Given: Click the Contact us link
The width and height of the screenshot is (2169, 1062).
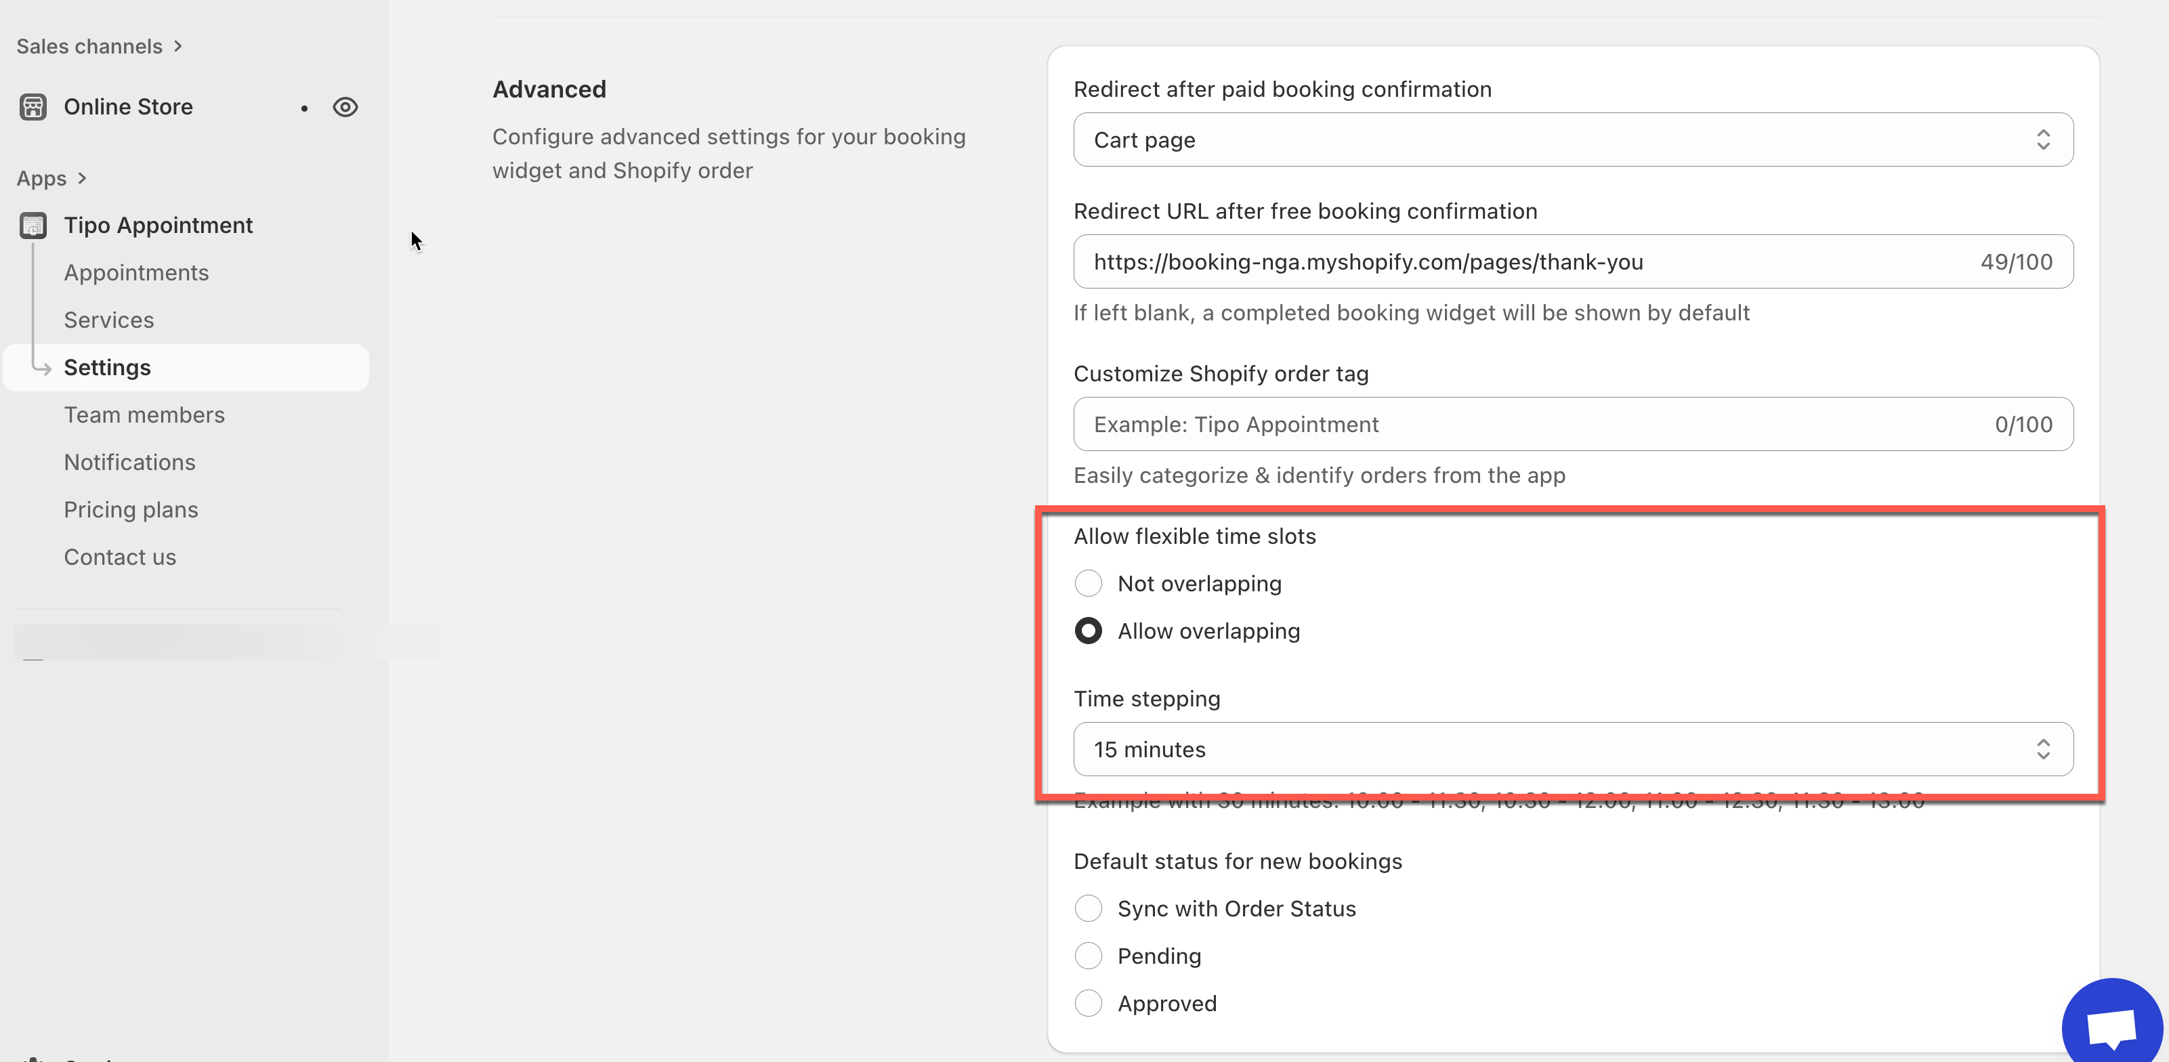Looking at the screenshot, I should point(120,557).
